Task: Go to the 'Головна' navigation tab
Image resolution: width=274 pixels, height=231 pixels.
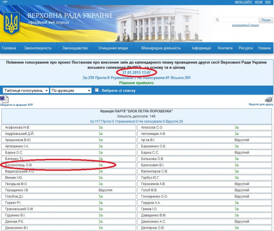Action: 9,48
